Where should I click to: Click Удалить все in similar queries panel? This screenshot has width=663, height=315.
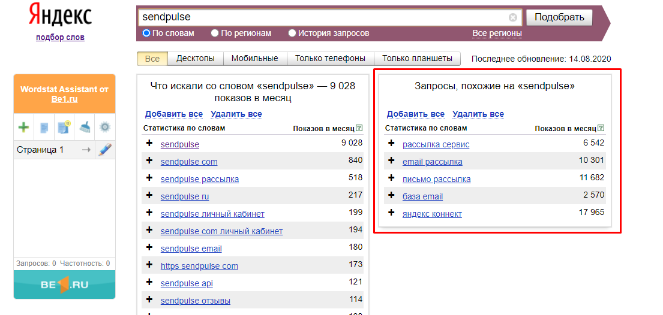[x=478, y=114]
